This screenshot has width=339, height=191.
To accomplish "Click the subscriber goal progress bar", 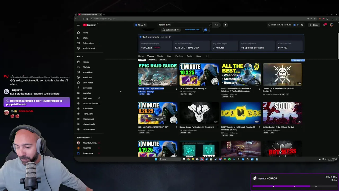I will (x=295, y=186).
